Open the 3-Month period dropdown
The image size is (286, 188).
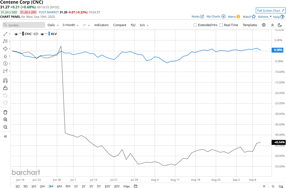coord(70,25)
